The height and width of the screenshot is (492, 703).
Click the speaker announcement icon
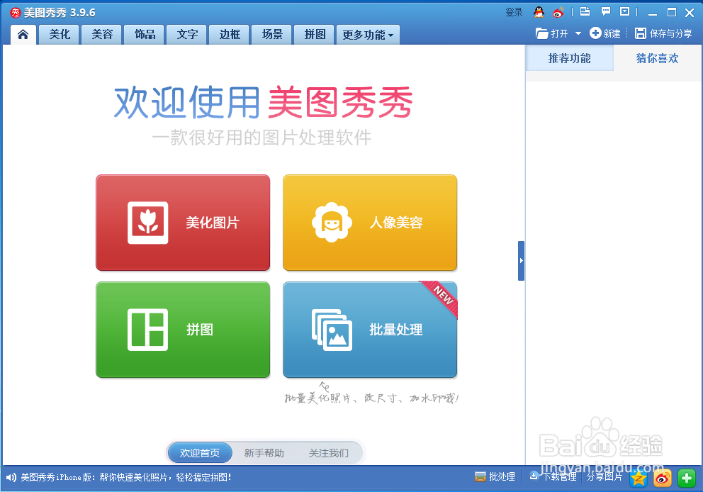[11, 477]
